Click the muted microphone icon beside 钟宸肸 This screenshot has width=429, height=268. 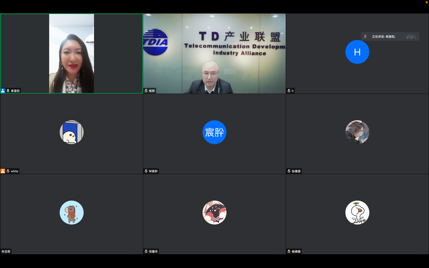click(146, 171)
